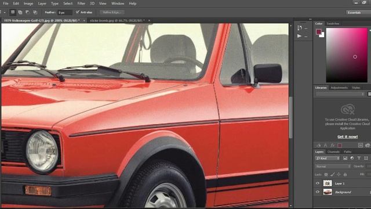Switch to the Styles tab

click(x=356, y=88)
